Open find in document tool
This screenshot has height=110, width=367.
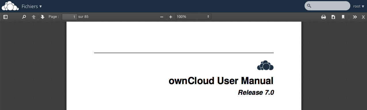(24, 17)
